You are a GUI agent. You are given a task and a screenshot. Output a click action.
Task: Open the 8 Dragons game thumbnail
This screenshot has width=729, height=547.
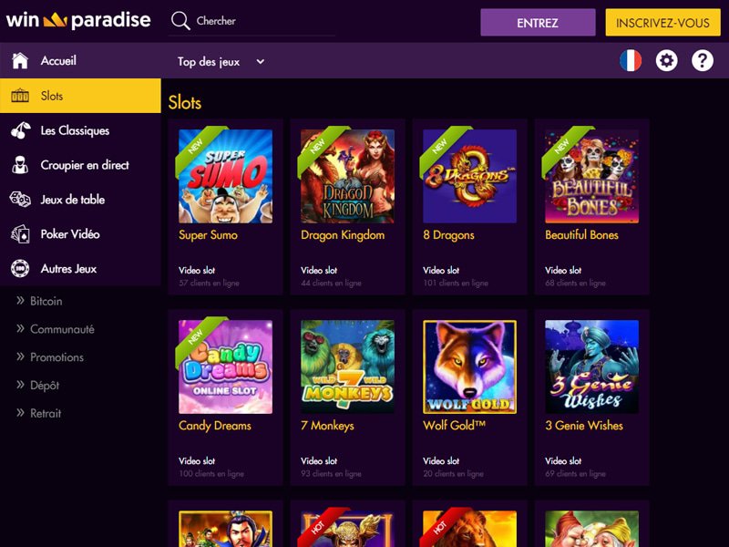pyautogui.click(x=469, y=176)
